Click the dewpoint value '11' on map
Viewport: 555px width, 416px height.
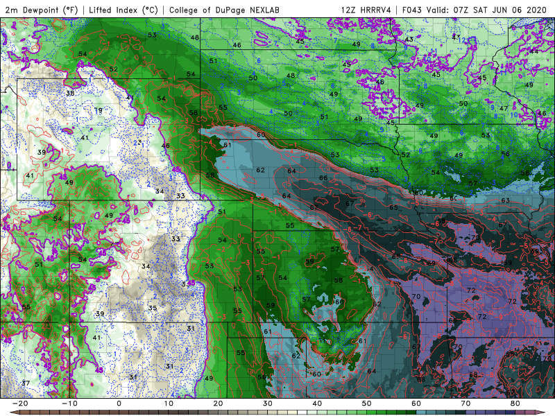point(322,340)
